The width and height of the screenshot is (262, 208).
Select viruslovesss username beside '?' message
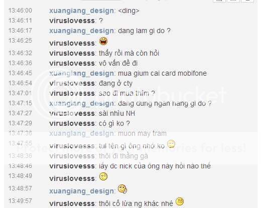coord(72,21)
